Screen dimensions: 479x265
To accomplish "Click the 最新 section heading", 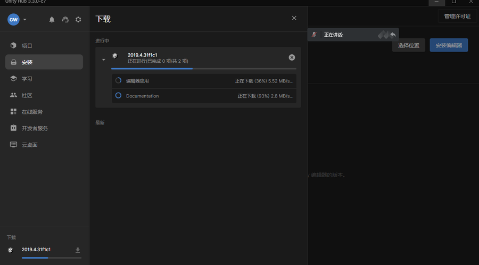I will point(100,122).
